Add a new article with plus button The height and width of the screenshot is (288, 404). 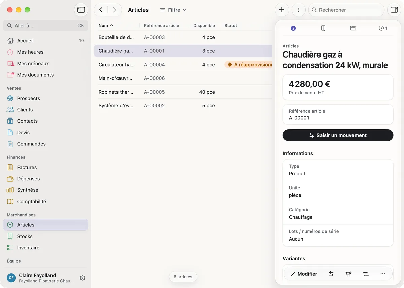[282, 10]
